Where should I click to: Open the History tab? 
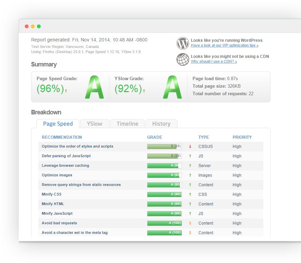(x=161, y=124)
